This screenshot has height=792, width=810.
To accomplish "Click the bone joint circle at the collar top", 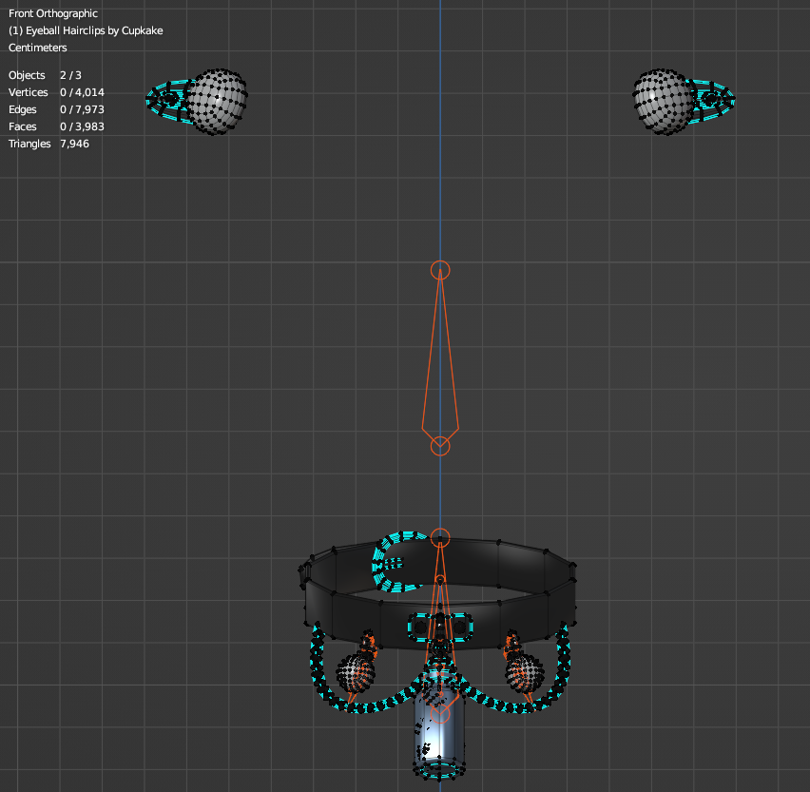I will (x=440, y=538).
